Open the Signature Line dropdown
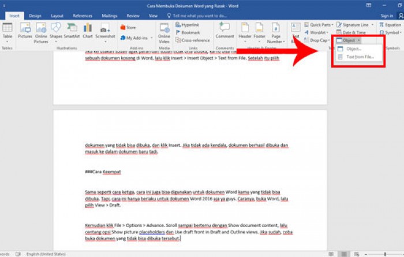 (372, 25)
